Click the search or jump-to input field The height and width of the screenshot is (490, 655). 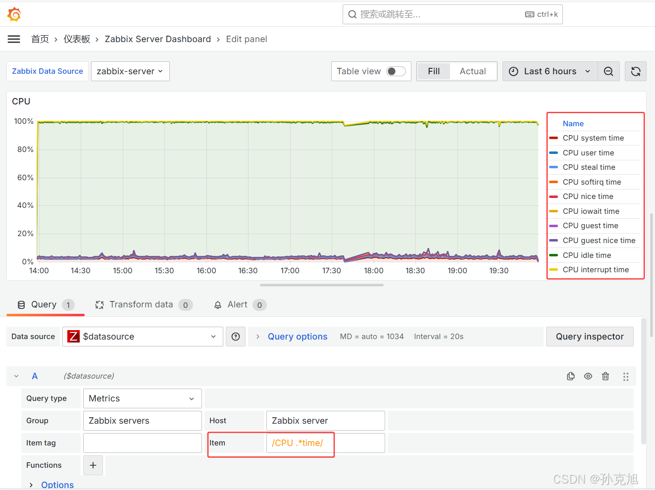(453, 14)
